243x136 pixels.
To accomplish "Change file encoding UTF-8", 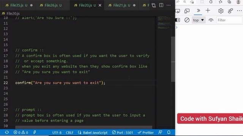I will pyautogui.click(x=57, y=133).
